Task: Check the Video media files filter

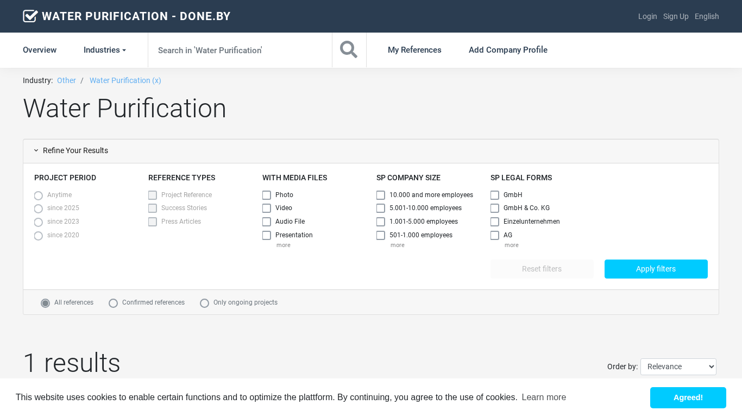Action: 267,208
